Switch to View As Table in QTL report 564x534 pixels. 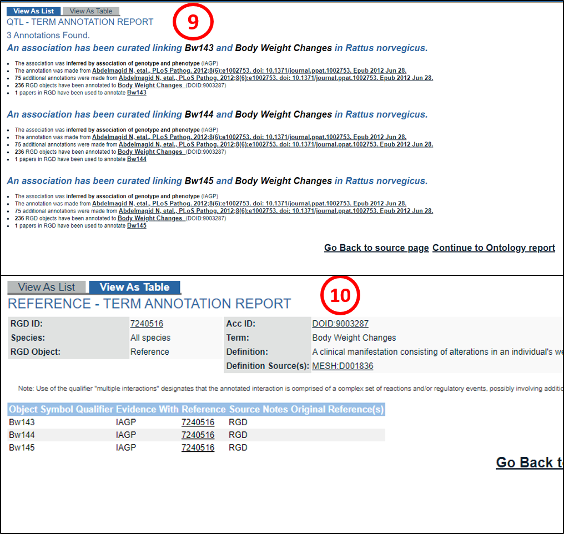[x=91, y=11]
